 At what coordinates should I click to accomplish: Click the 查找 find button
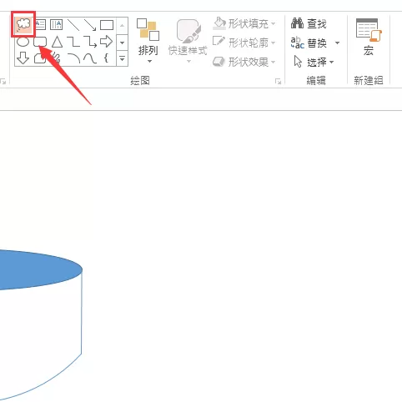click(x=309, y=23)
